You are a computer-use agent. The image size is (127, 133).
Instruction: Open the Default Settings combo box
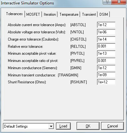click(x=28, y=126)
